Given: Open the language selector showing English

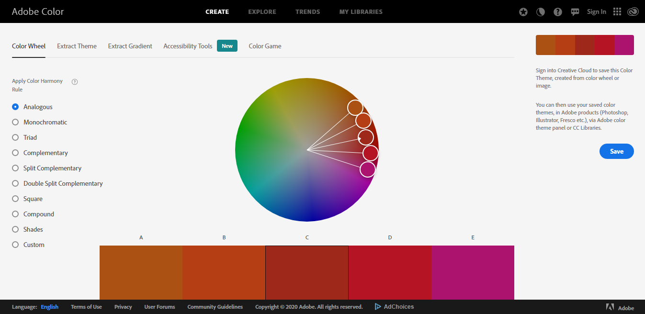Looking at the screenshot, I should 49,307.
